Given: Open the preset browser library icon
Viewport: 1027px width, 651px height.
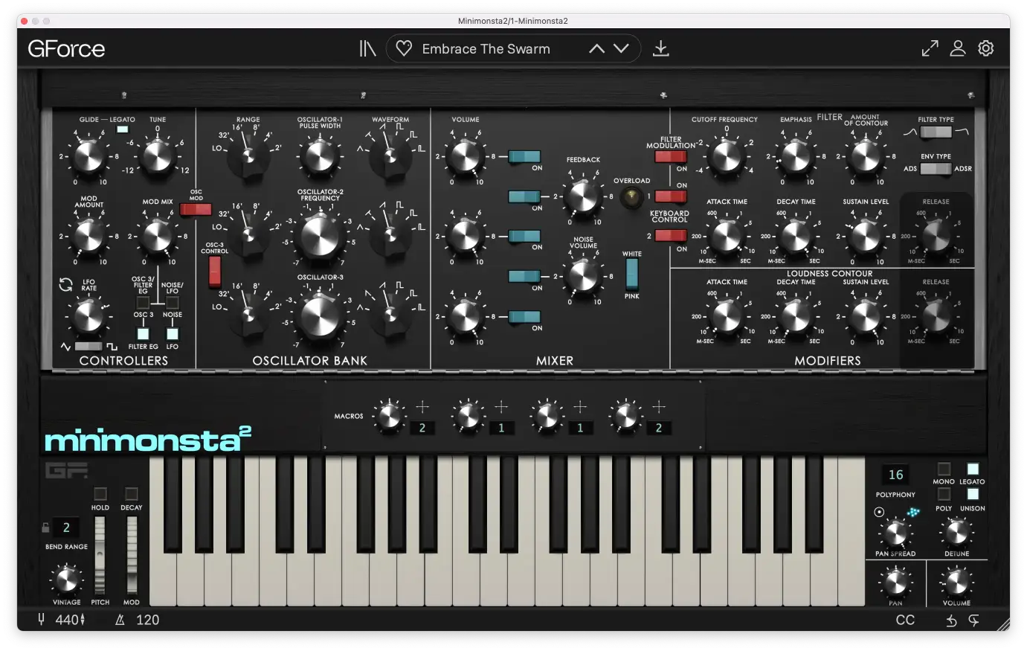Looking at the screenshot, I should (367, 49).
